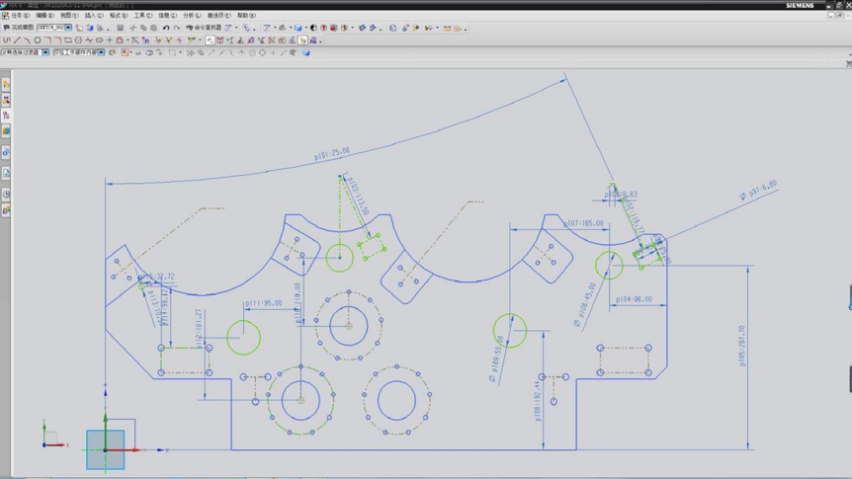Open the Internet Explorer sidebar tab
This screenshot has width=852, height=479.
(x=6, y=153)
